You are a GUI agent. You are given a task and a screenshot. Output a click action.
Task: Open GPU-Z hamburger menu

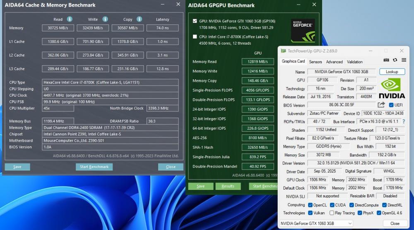click(404, 60)
